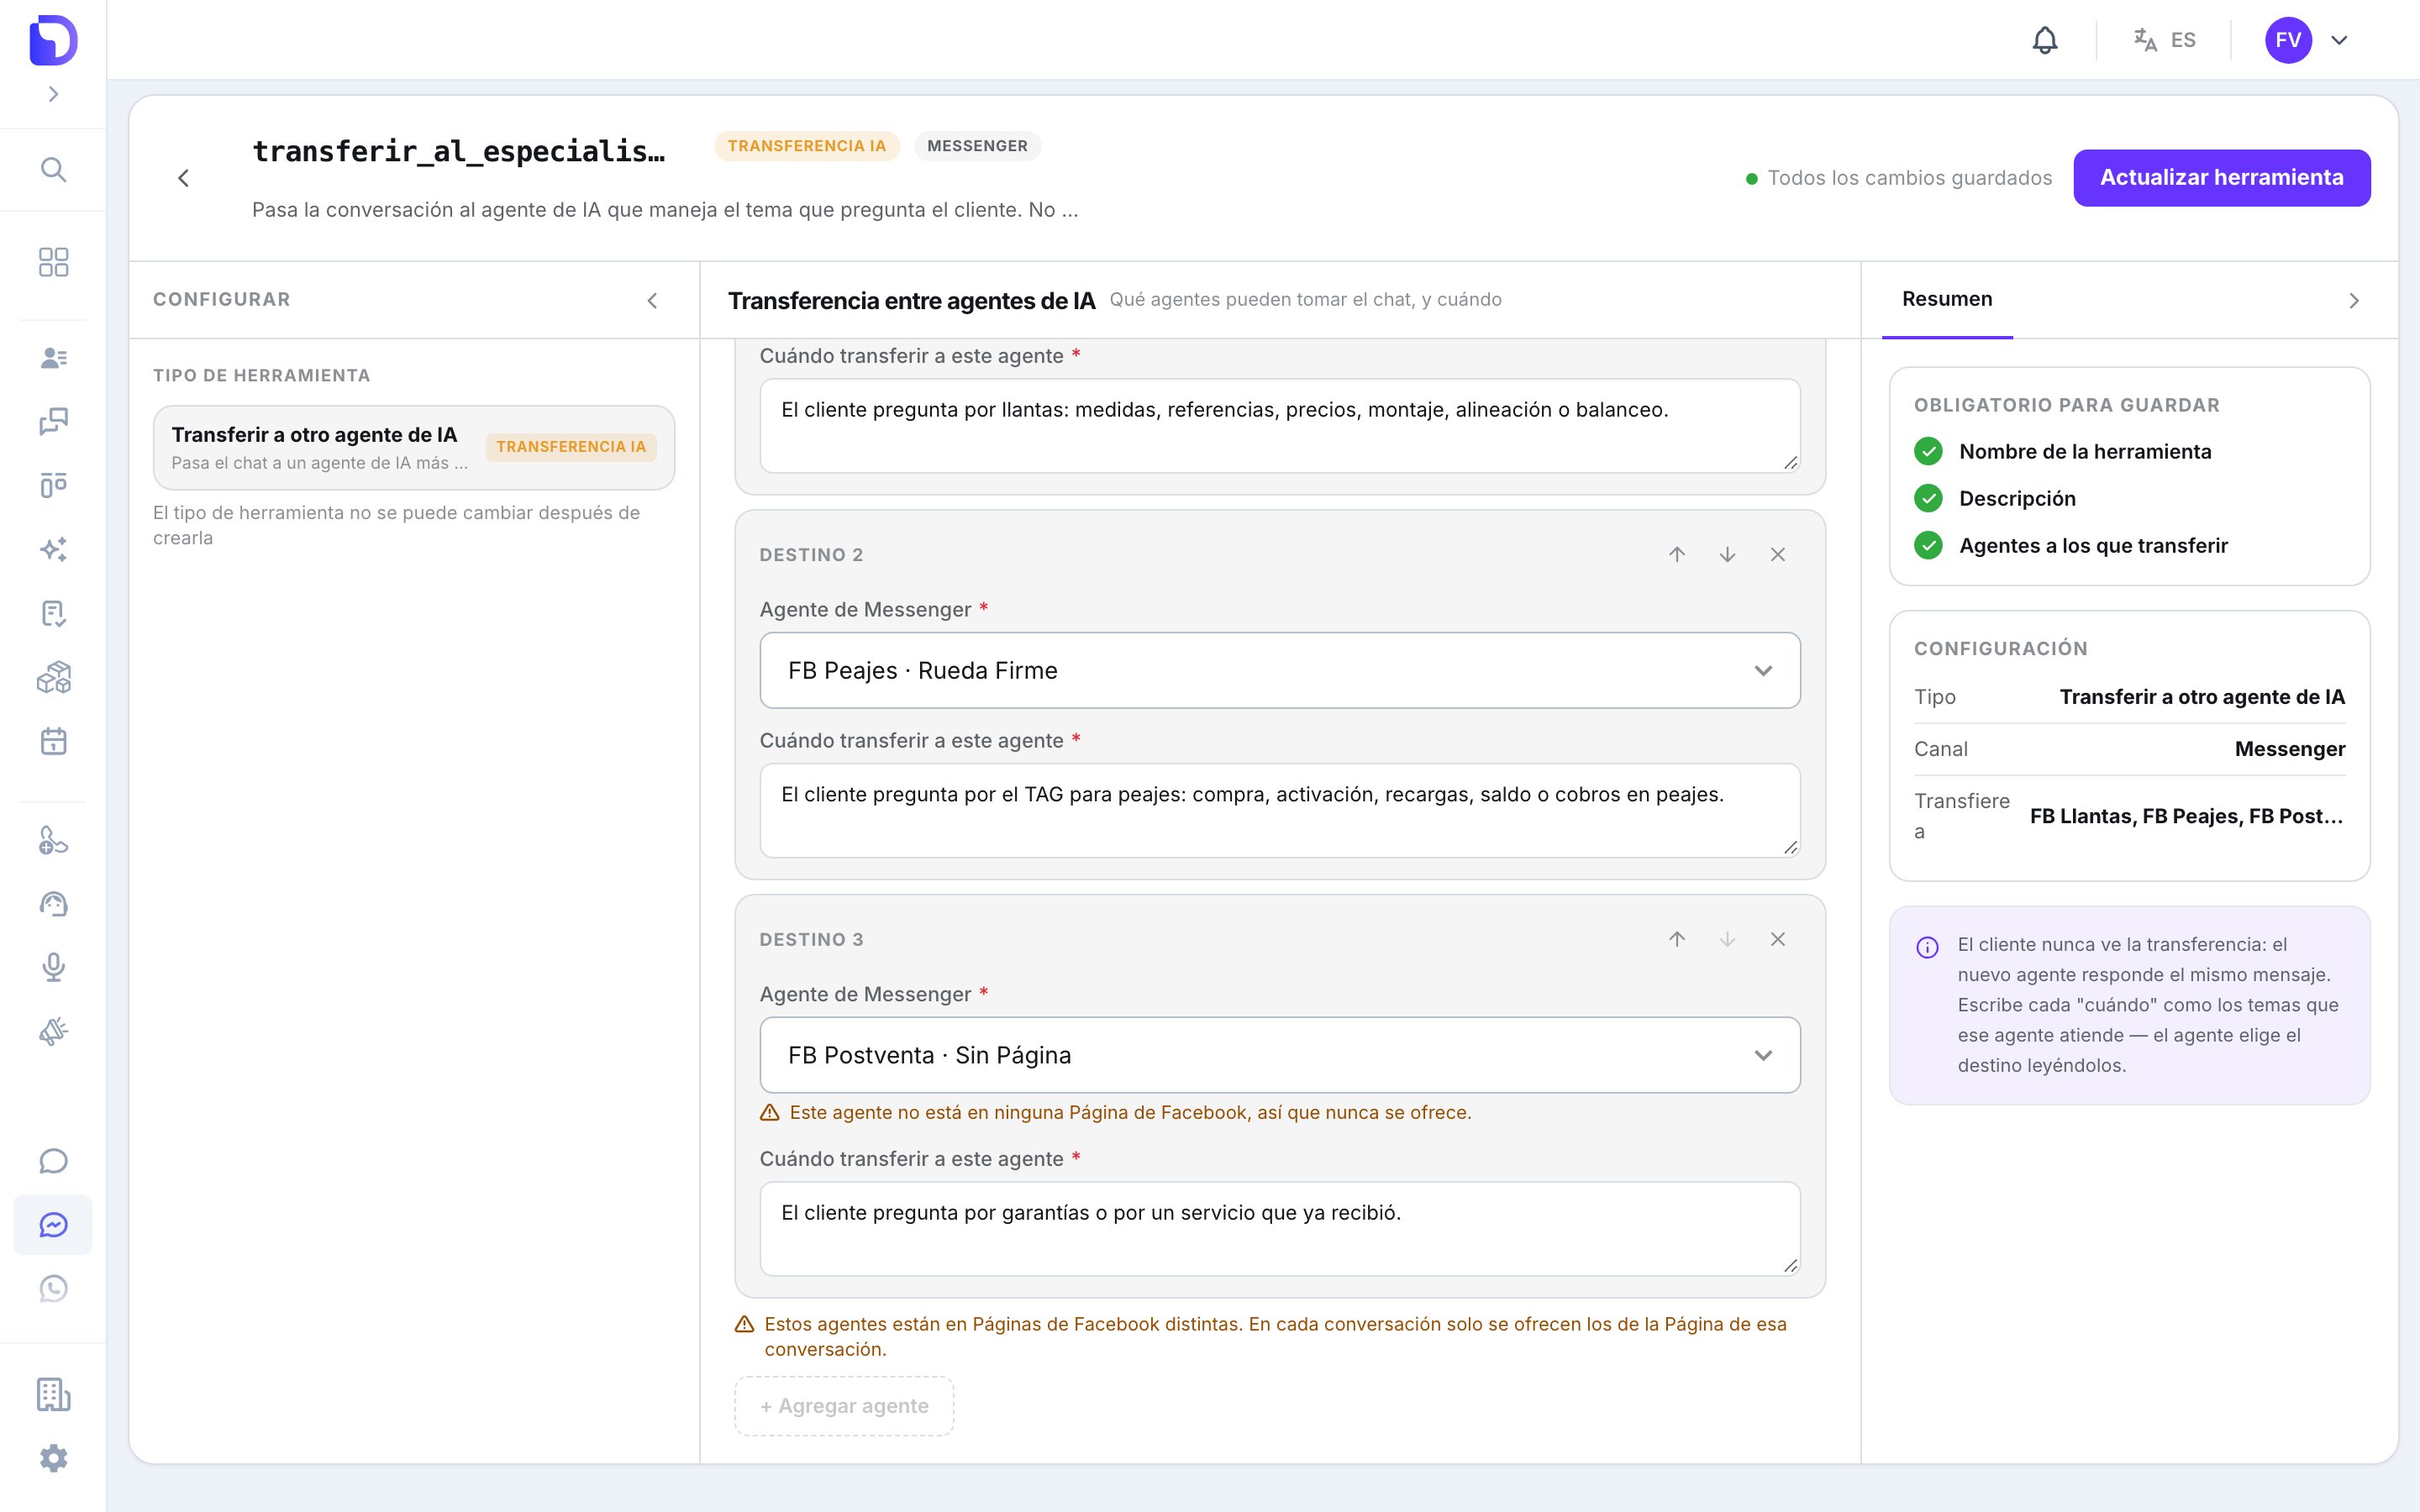Open the settings gear in sidebar

(x=53, y=1458)
